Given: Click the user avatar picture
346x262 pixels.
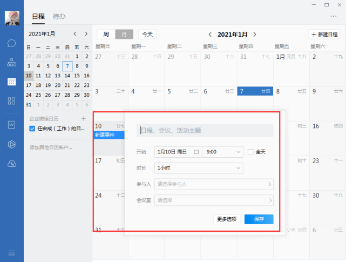Looking at the screenshot, I should pos(12,18).
